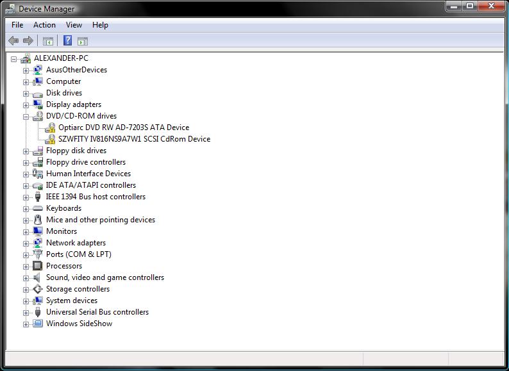Click the Storage controllers icon
This screenshot has height=371, width=509.
38,289
